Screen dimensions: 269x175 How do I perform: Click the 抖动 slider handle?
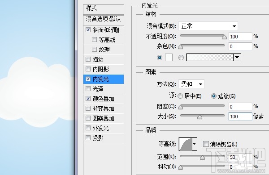click(x=180, y=167)
